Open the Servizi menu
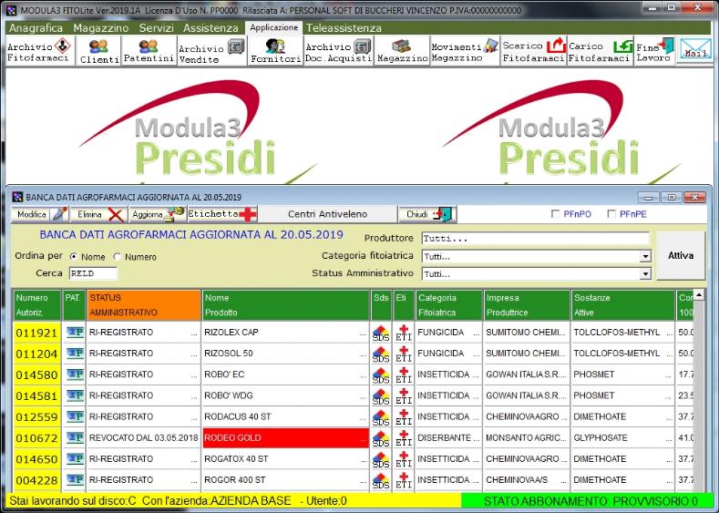This screenshot has width=719, height=513. tap(157, 28)
